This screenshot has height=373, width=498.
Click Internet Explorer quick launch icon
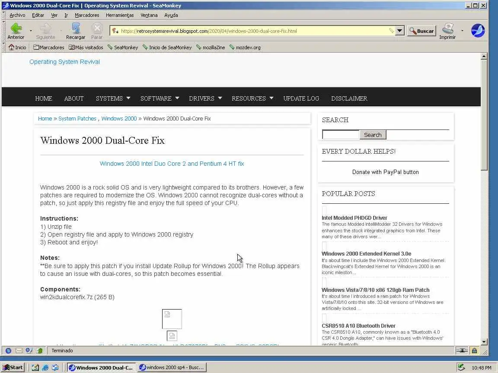(45, 368)
